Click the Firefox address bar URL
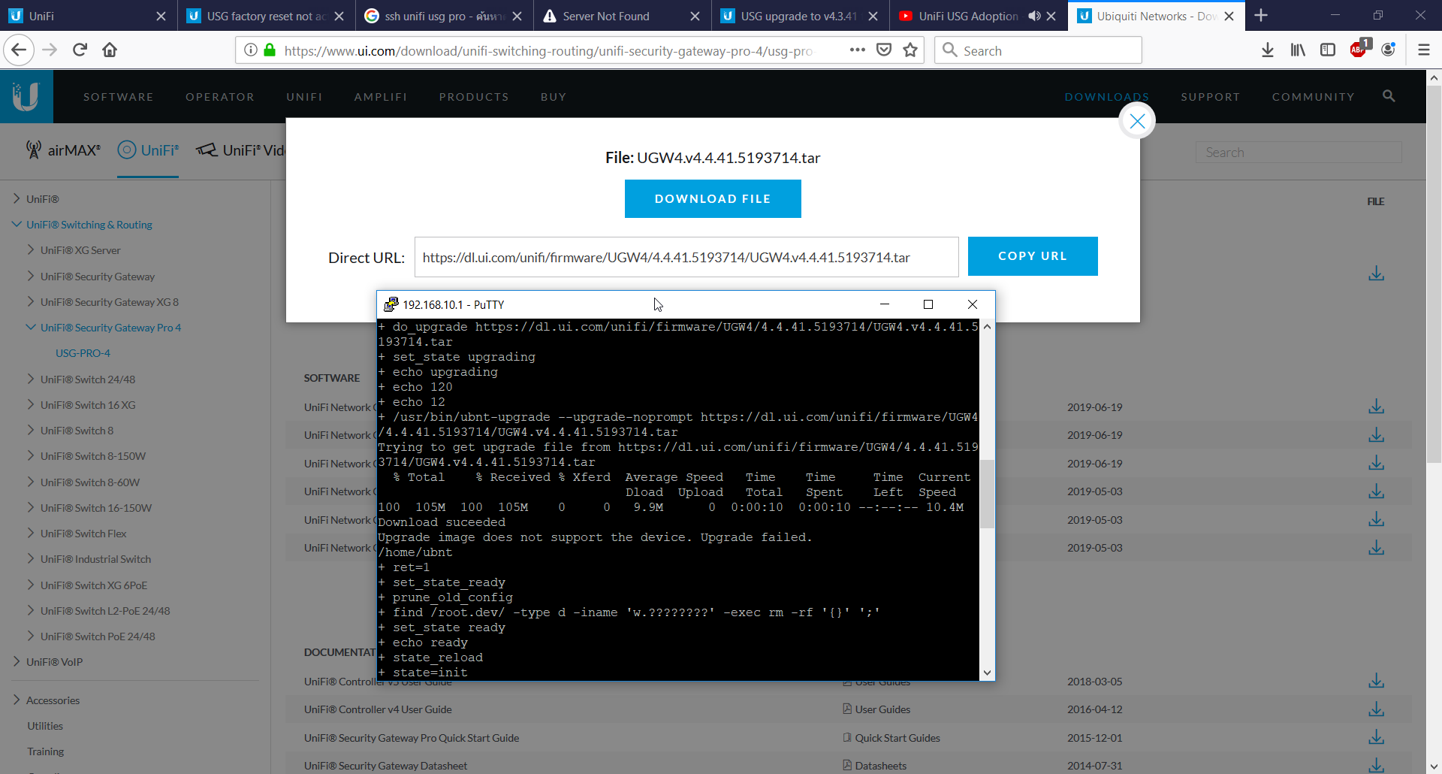This screenshot has height=774, width=1442. pos(548,50)
